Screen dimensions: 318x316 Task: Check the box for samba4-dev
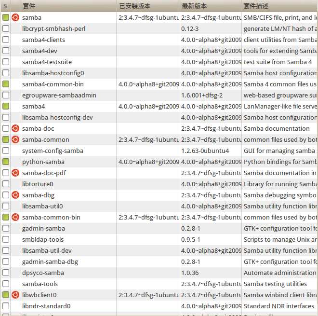6,51
